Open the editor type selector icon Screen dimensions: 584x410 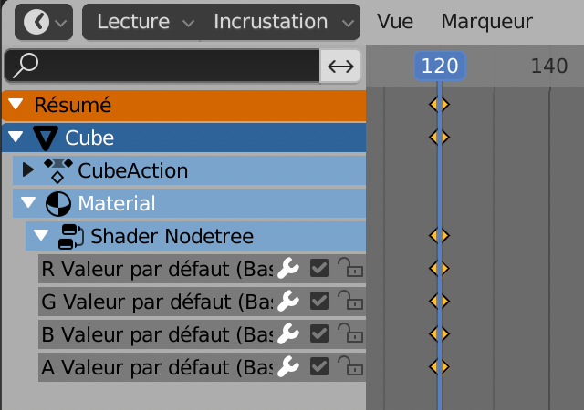(x=37, y=22)
